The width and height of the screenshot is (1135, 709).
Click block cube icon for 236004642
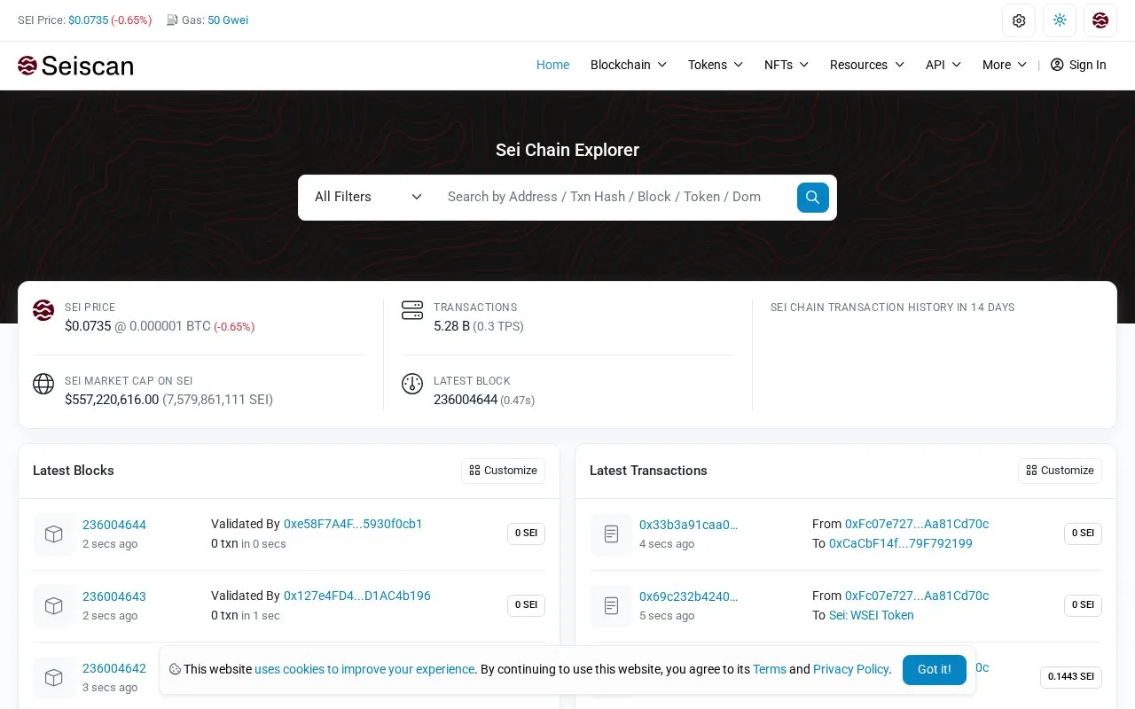click(x=54, y=678)
